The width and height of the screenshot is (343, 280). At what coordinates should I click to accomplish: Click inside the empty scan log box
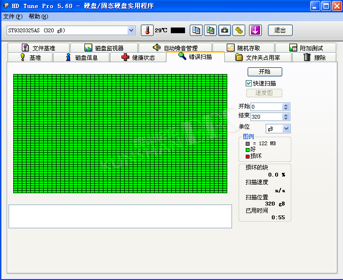[120, 216]
